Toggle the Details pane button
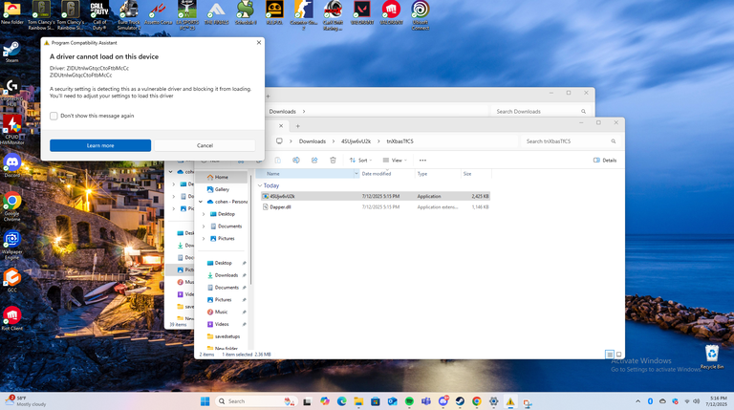Screen dimensions: 734x410 coord(605,160)
